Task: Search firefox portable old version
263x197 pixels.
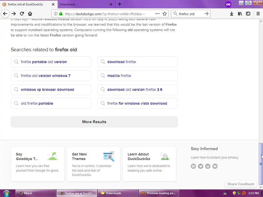Action: click(51, 62)
